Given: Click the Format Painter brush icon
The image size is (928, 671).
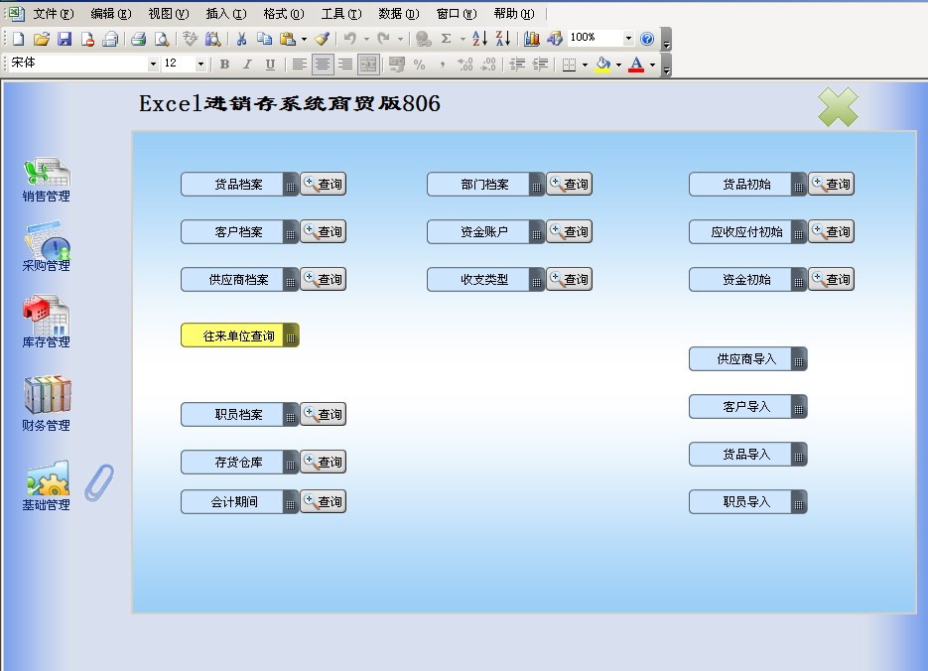Looking at the screenshot, I should point(322,39).
